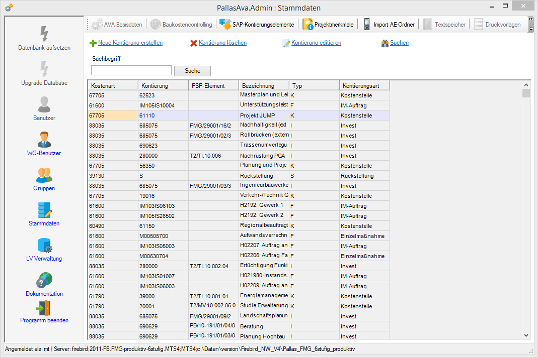This screenshot has height=358, width=538.
Task: Click the AVA Basisdaten gear icon
Action: tap(97, 24)
